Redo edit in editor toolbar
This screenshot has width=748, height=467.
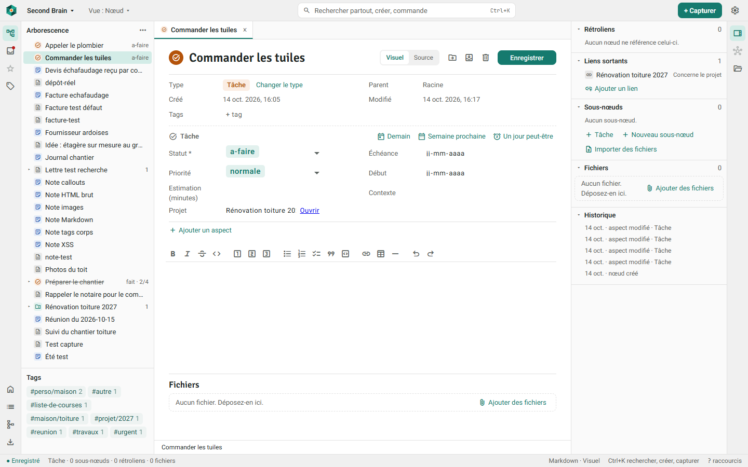click(431, 254)
